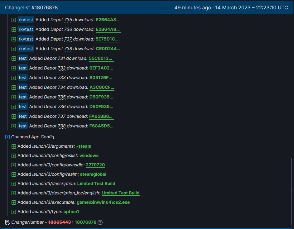Collapse the Changed App Config section

pyautogui.click(x=7, y=137)
